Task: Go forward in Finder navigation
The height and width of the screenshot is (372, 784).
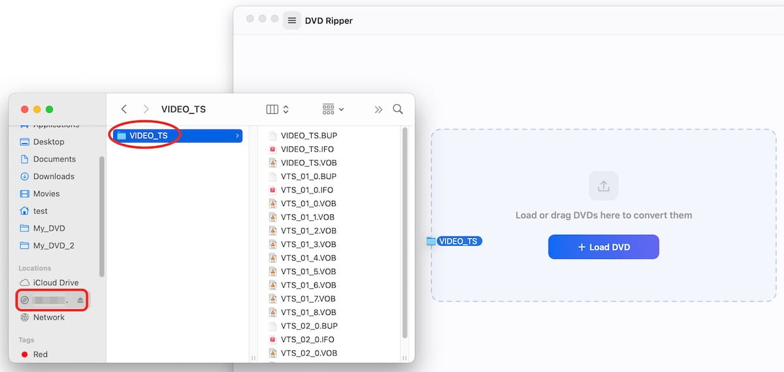Action: click(x=146, y=109)
